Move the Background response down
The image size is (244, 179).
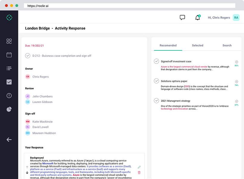27,172
